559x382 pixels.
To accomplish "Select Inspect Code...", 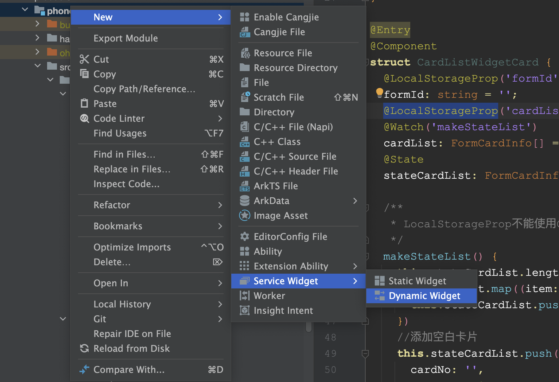I will [150, 184].
